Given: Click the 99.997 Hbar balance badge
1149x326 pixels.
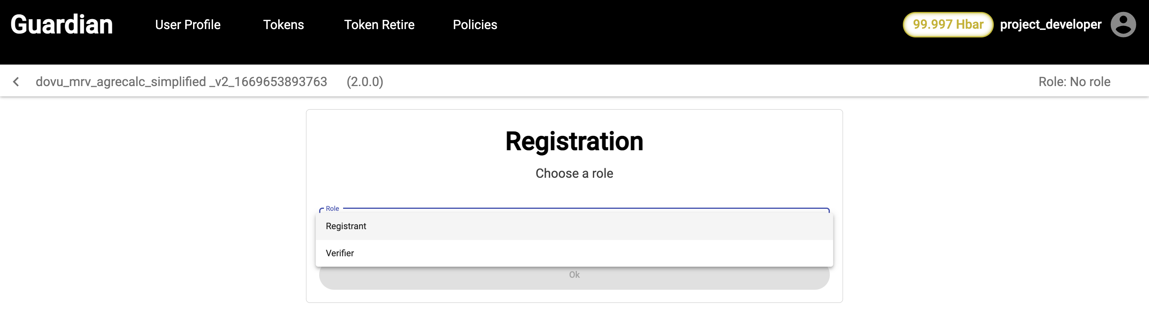Looking at the screenshot, I should coord(948,24).
